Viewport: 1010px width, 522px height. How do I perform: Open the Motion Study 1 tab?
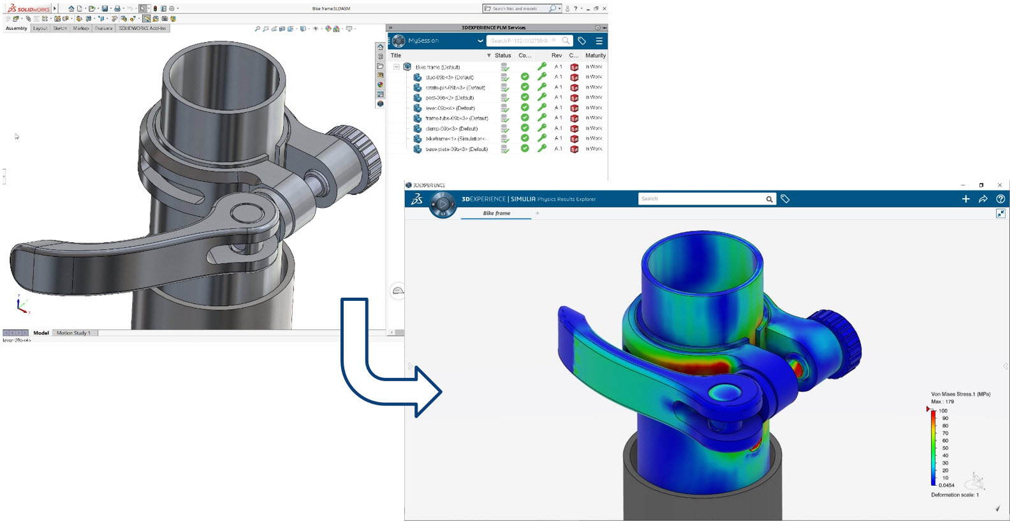point(74,333)
